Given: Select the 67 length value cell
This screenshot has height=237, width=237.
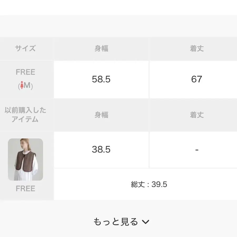Looking at the screenshot, I should coord(193,79).
